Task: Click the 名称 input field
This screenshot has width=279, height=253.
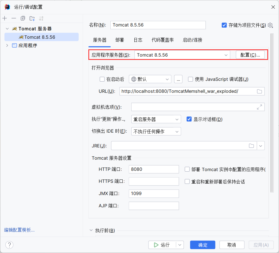Action: point(158,25)
